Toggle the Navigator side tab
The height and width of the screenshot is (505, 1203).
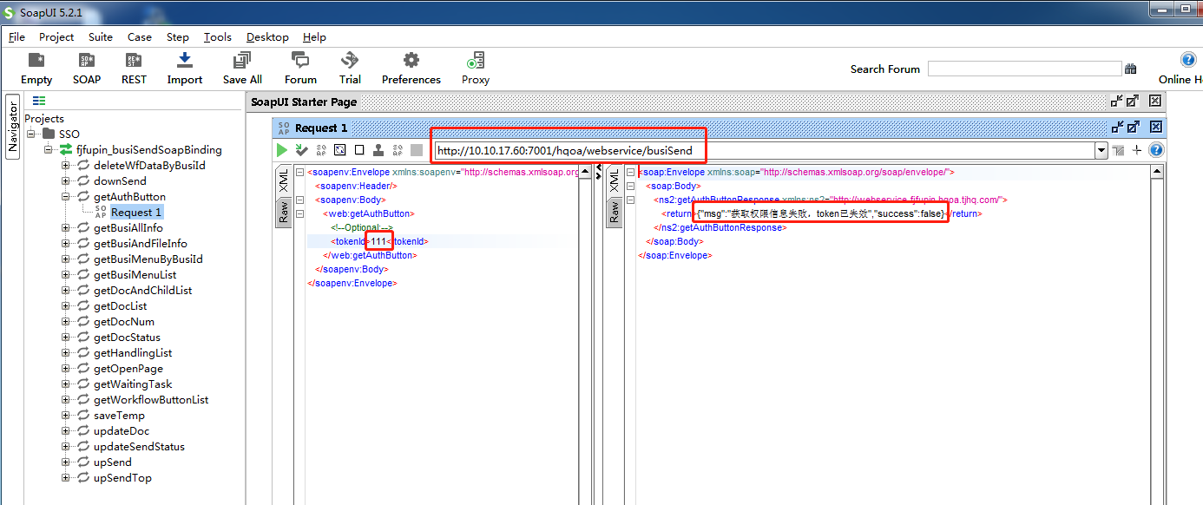coord(12,127)
